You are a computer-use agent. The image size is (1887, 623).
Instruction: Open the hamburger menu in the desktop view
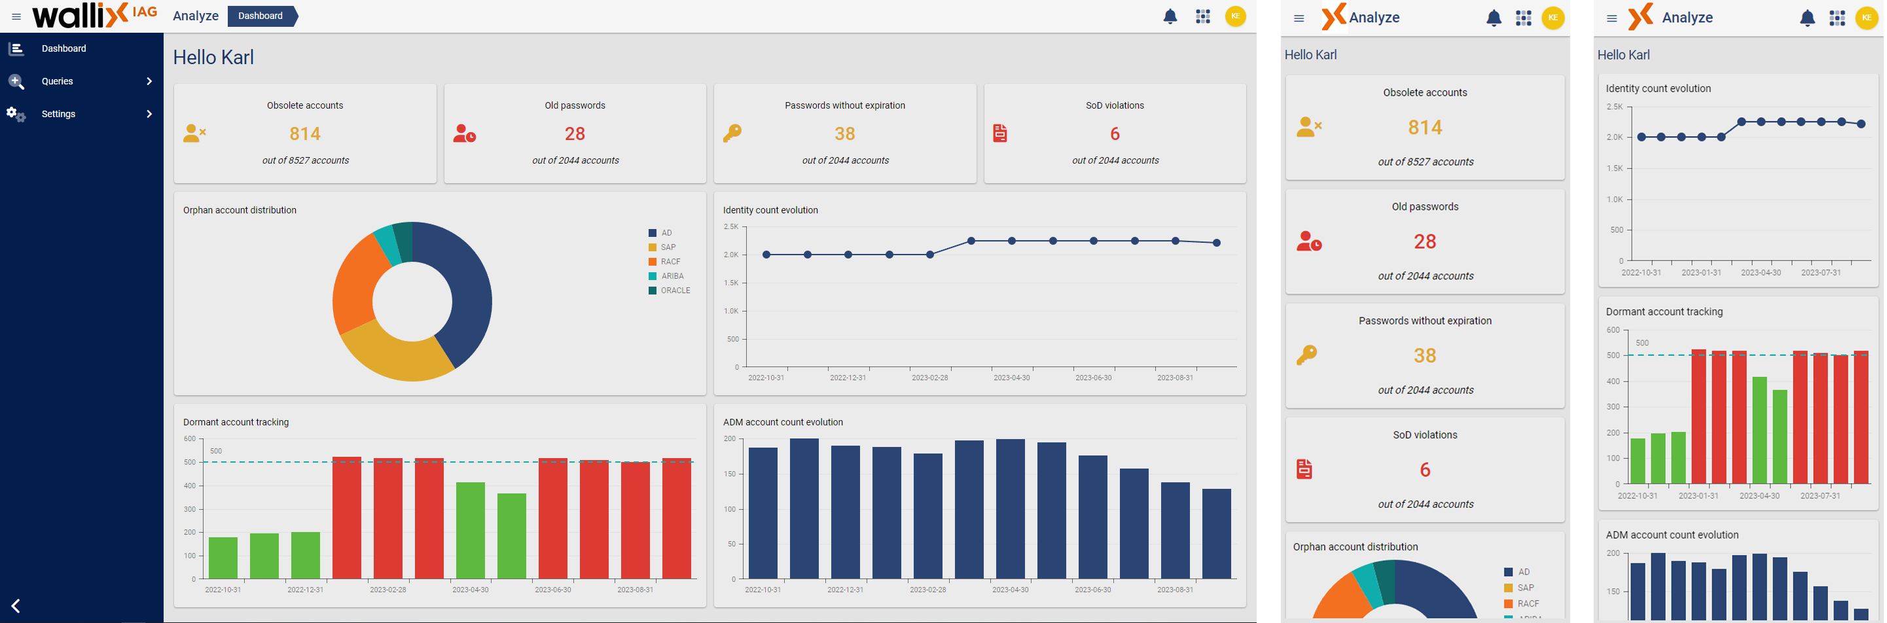[x=16, y=17]
